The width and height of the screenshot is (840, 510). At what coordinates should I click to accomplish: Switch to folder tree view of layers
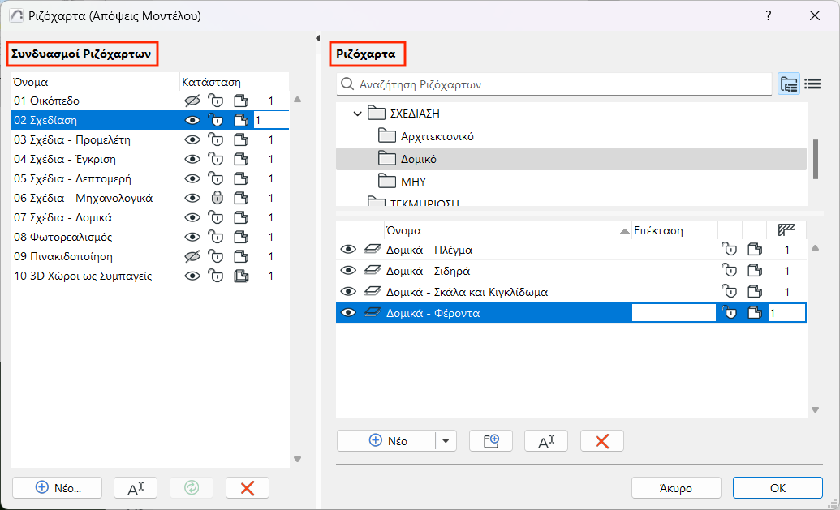pyautogui.click(x=789, y=84)
